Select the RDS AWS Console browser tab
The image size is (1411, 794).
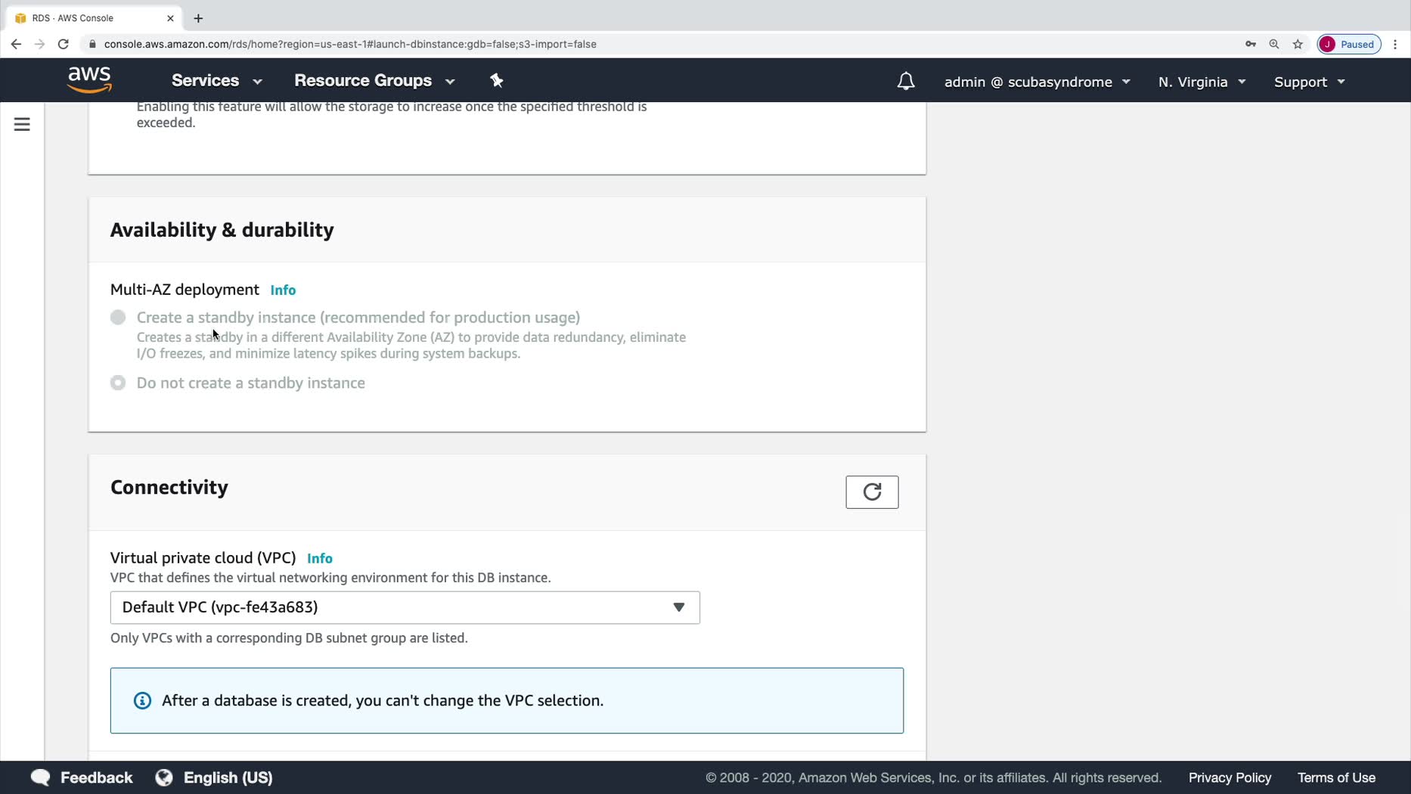tap(94, 18)
